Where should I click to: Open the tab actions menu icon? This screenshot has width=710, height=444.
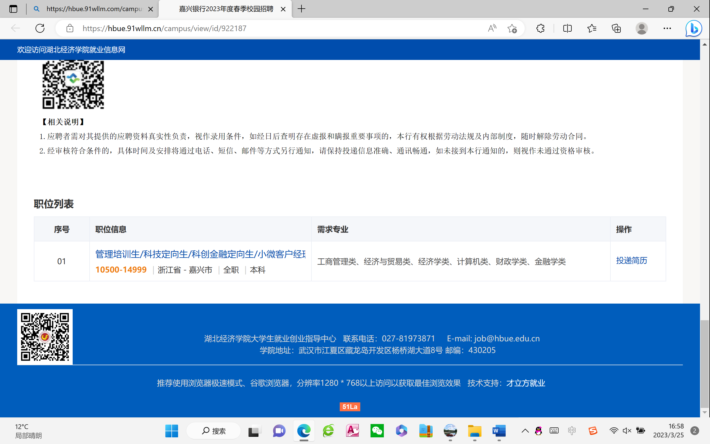[13, 9]
